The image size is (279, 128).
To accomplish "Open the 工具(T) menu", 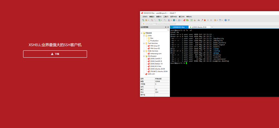I will pos(166,16).
